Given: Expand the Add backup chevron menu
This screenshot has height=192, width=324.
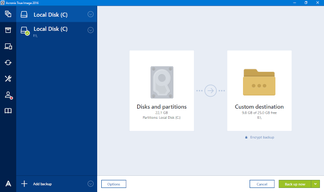Looking at the screenshot, I should pos(91,184).
